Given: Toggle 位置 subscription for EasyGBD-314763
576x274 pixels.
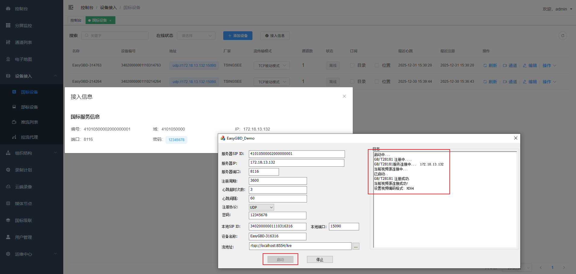Looking at the screenshot, I should pyautogui.click(x=377, y=65).
